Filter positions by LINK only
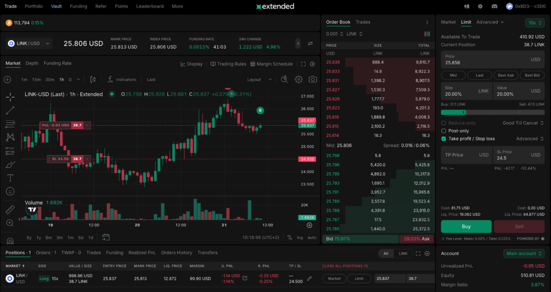Viewport: 551px width, 292px height. 403,253
